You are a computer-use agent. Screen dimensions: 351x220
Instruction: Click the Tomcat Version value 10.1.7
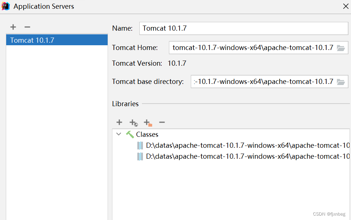click(177, 63)
